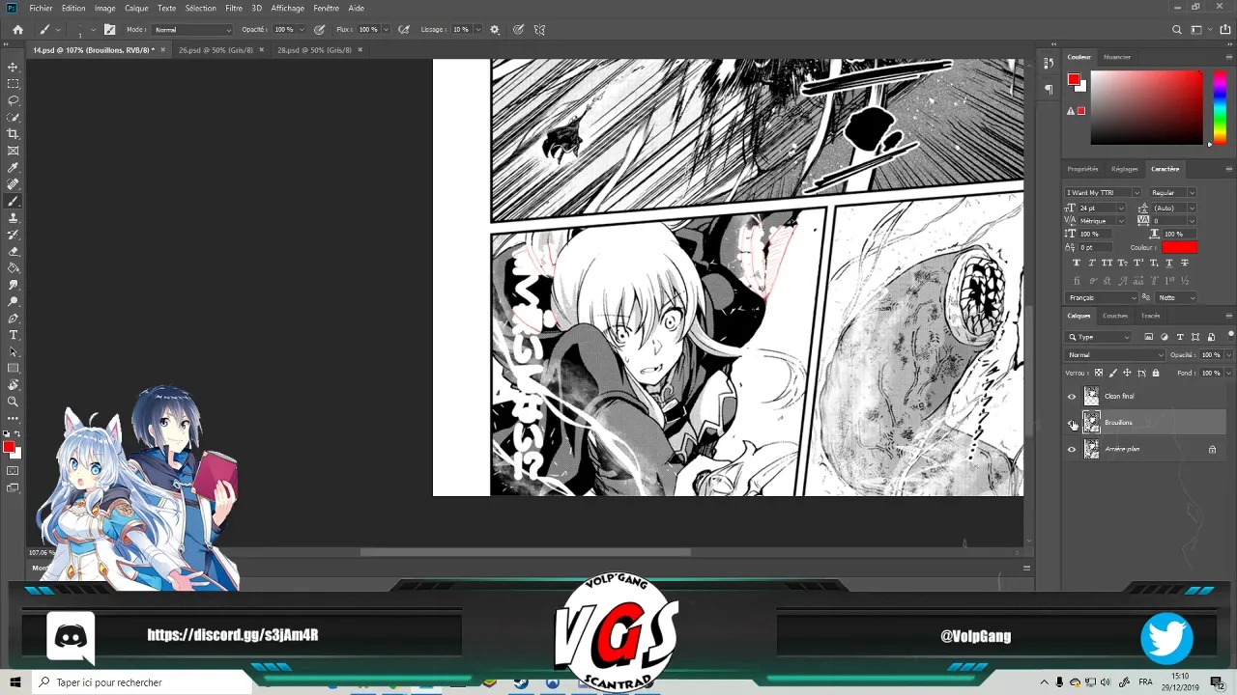Image resolution: width=1237 pixels, height=695 pixels.
Task: Click the Windows search box Taper ici pour rechercher
Action: [x=143, y=682]
